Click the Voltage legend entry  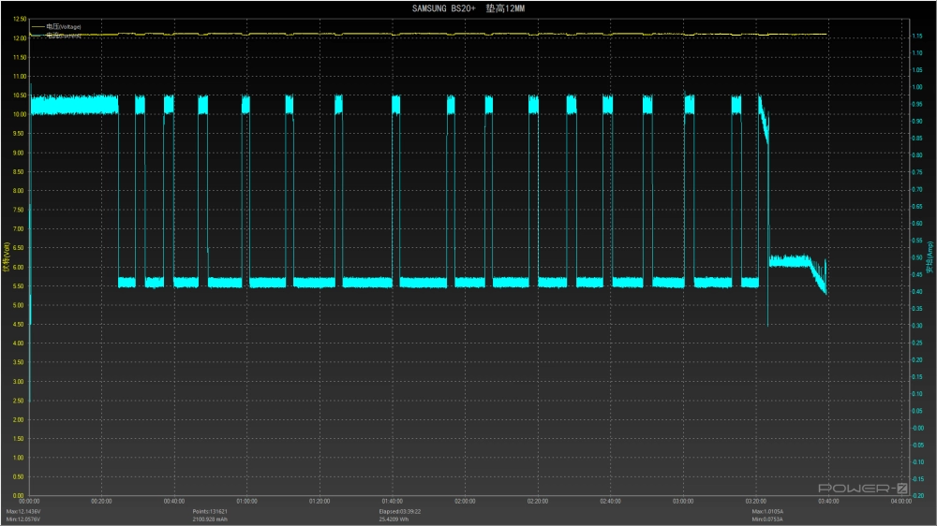pos(56,26)
